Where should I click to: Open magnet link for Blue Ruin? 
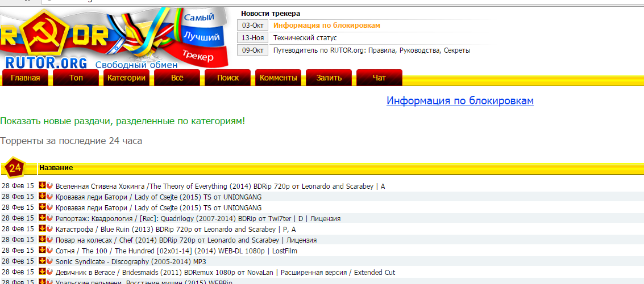[49, 228]
